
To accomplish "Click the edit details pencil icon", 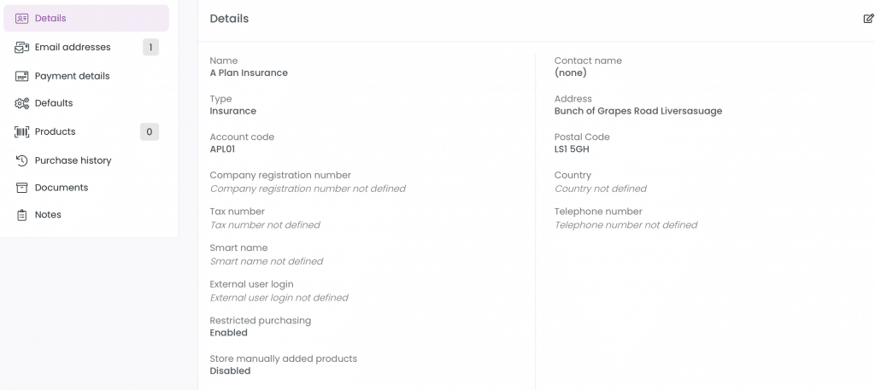I will [868, 19].
